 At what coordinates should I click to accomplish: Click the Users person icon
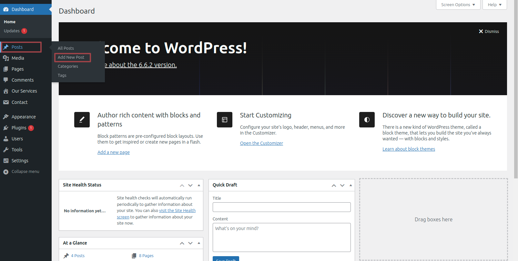pos(6,139)
